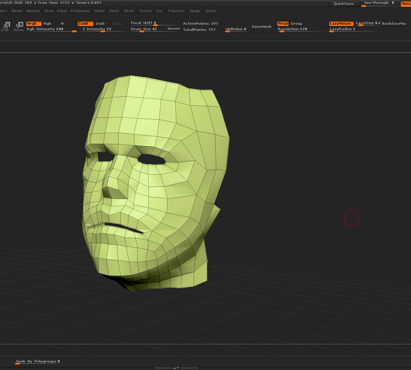Open the Marker menu
411x370 pixels.
pyautogui.click(x=17, y=11)
